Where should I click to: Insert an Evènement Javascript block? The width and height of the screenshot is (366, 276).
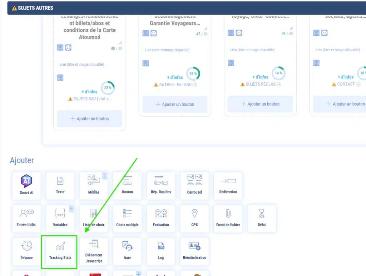point(94,251)
